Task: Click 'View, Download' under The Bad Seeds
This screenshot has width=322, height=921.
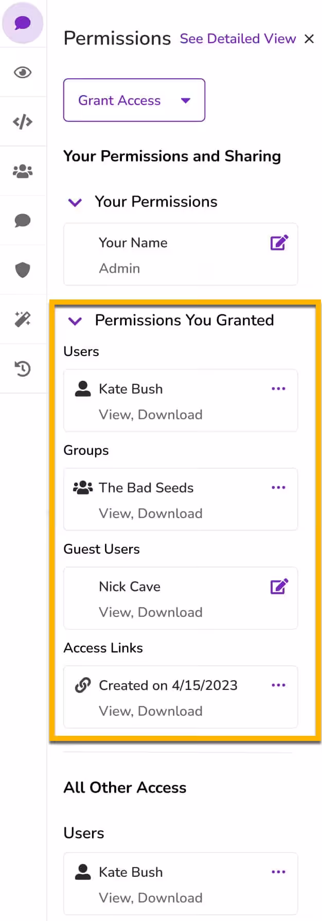Action: (151, 513)
